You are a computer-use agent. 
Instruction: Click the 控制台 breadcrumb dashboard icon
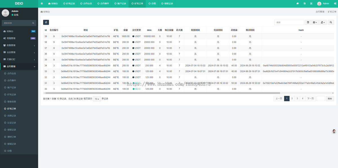[42, 12]
